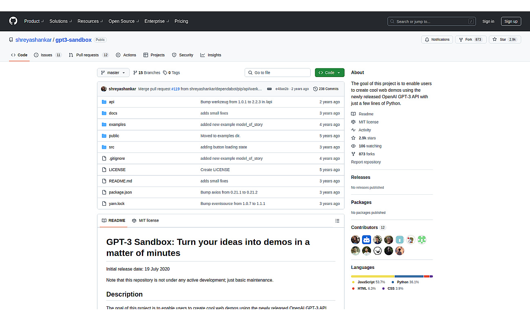Click the repository book icon beside shreyashankar
Image resolution: width=530 pixels, height=321 pixels.
(x=11, y=40)
